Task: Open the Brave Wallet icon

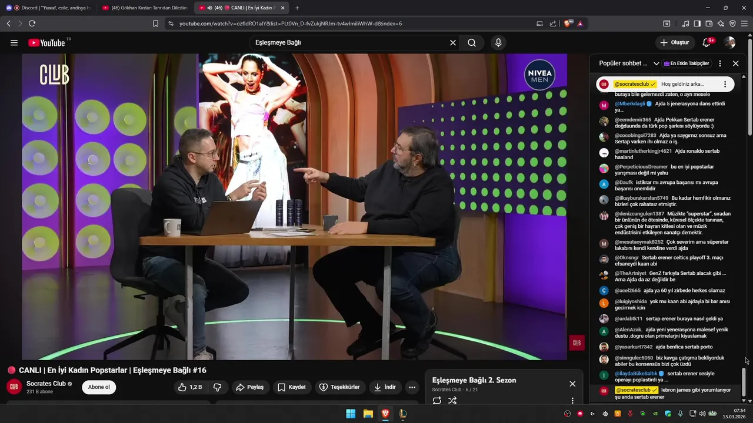Action: (709, 23)
